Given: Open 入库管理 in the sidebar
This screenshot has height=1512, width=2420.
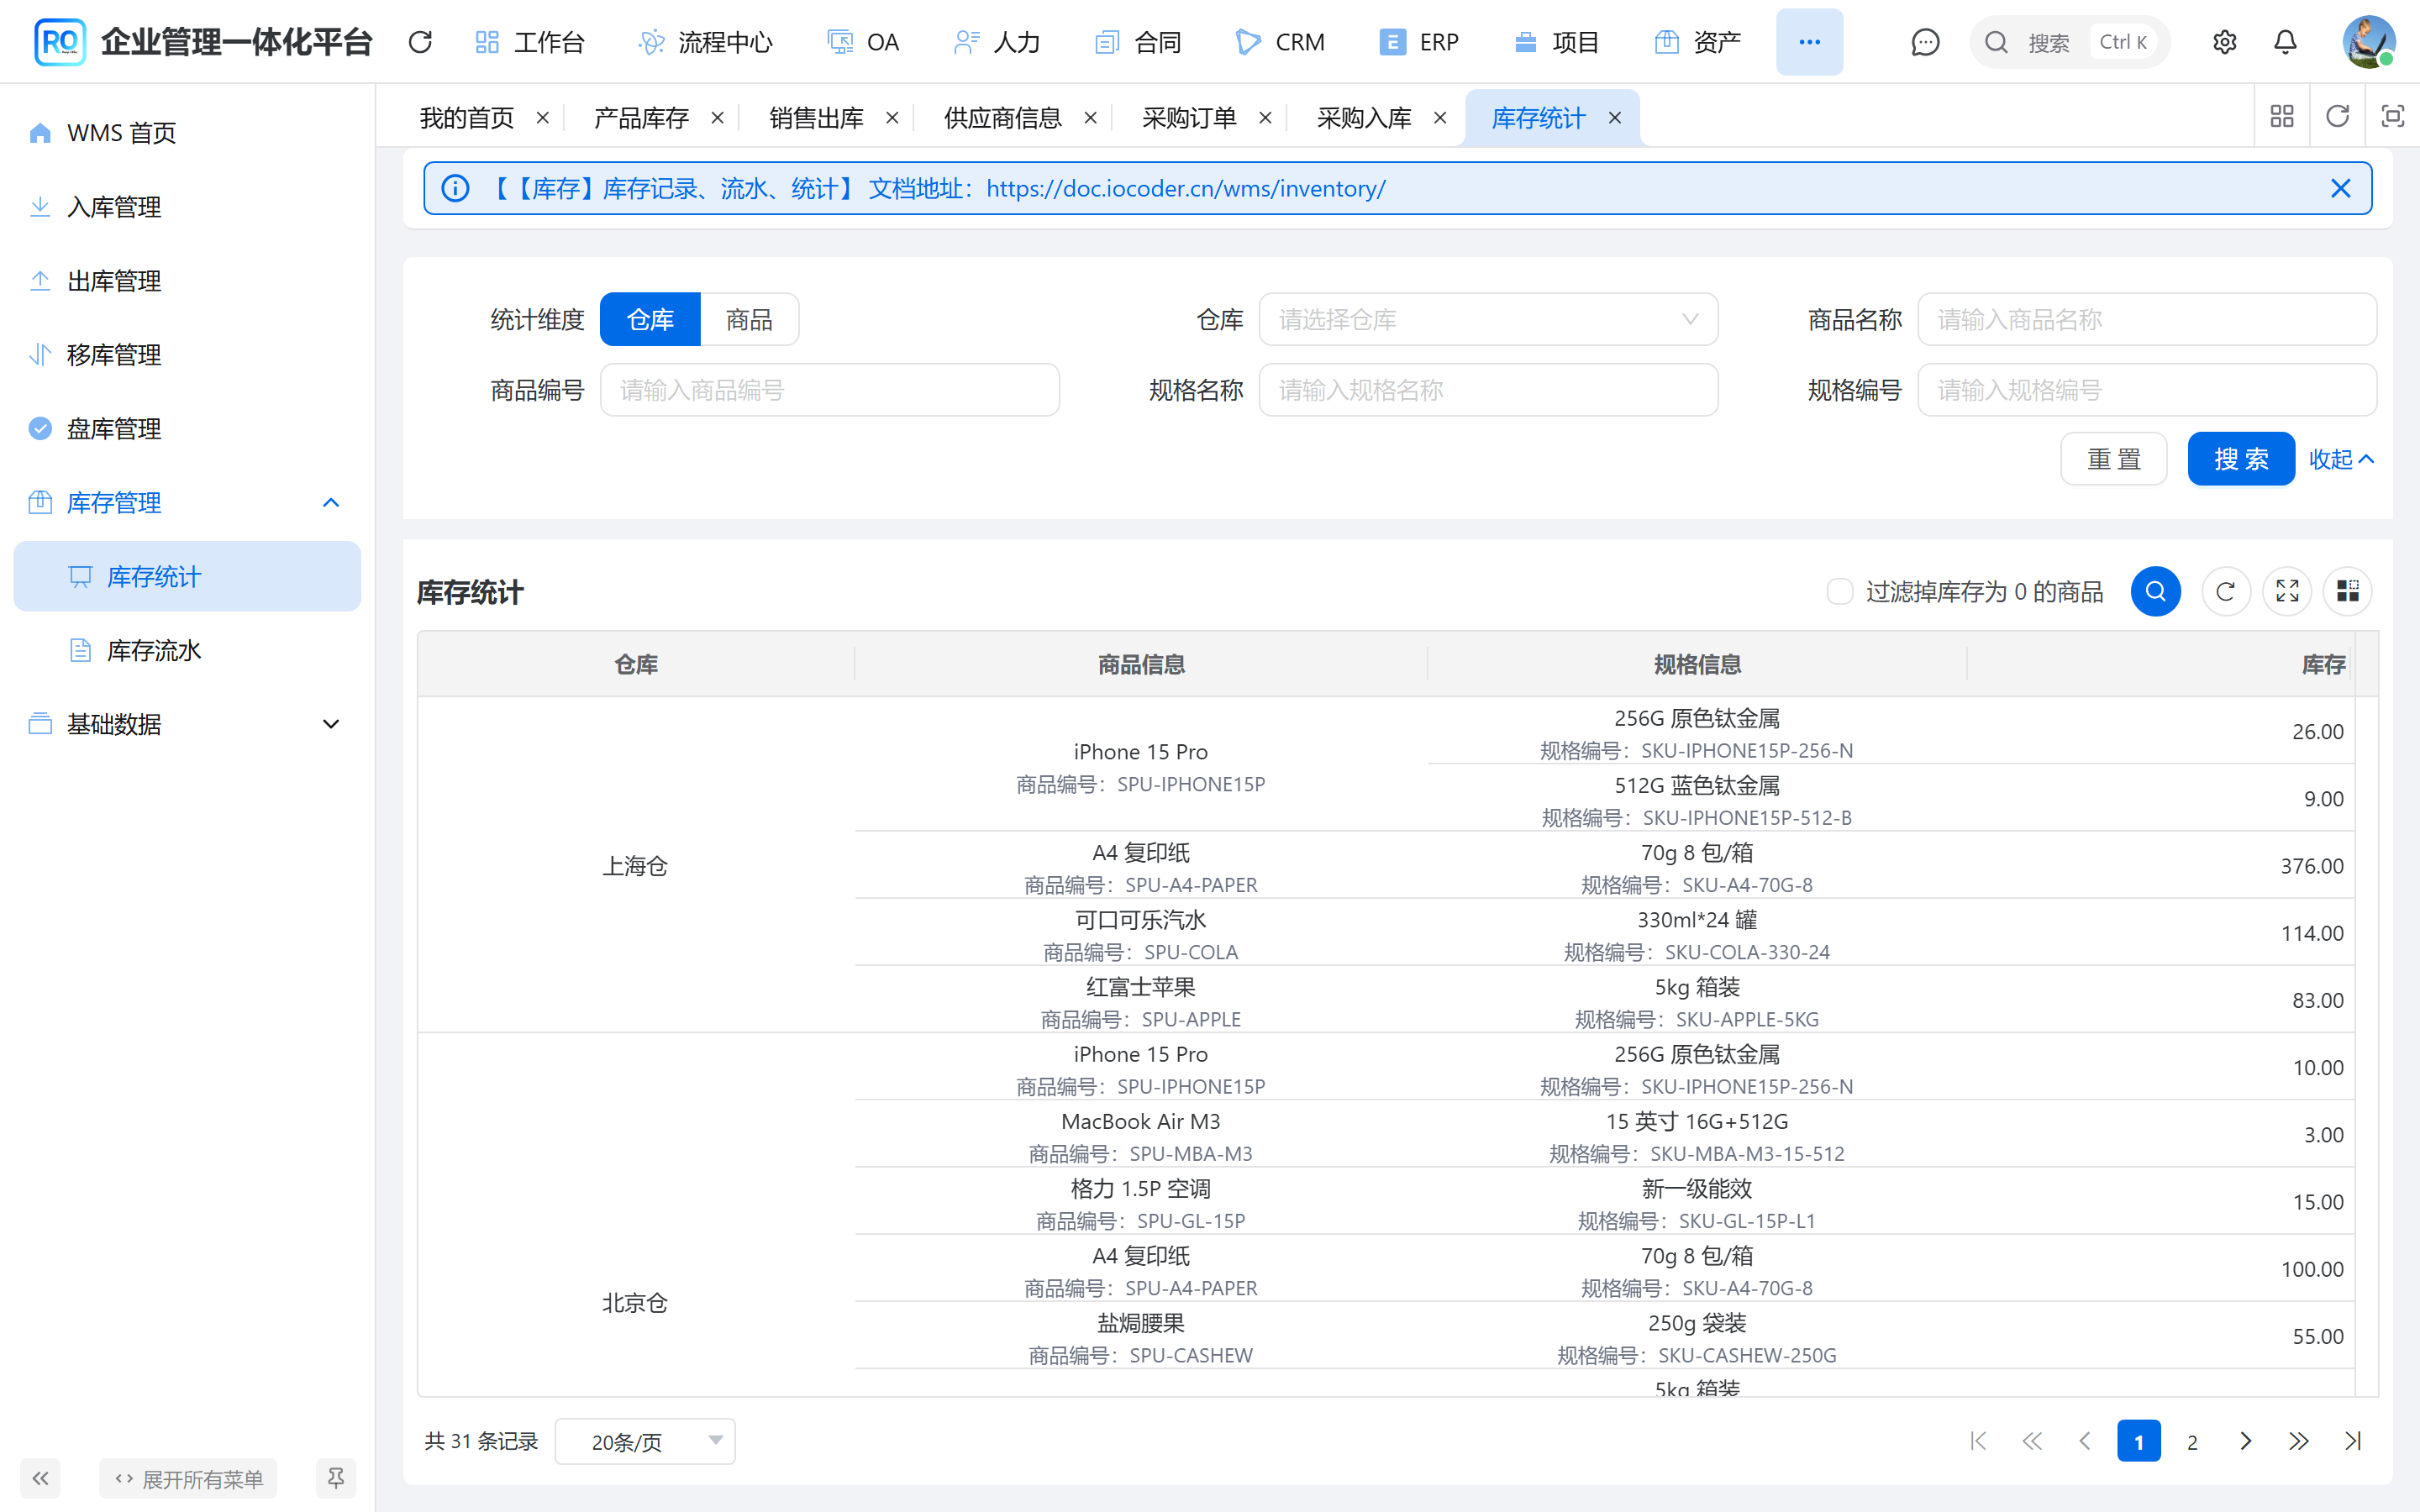Looking at the screenshot, I should pos(187,207).
